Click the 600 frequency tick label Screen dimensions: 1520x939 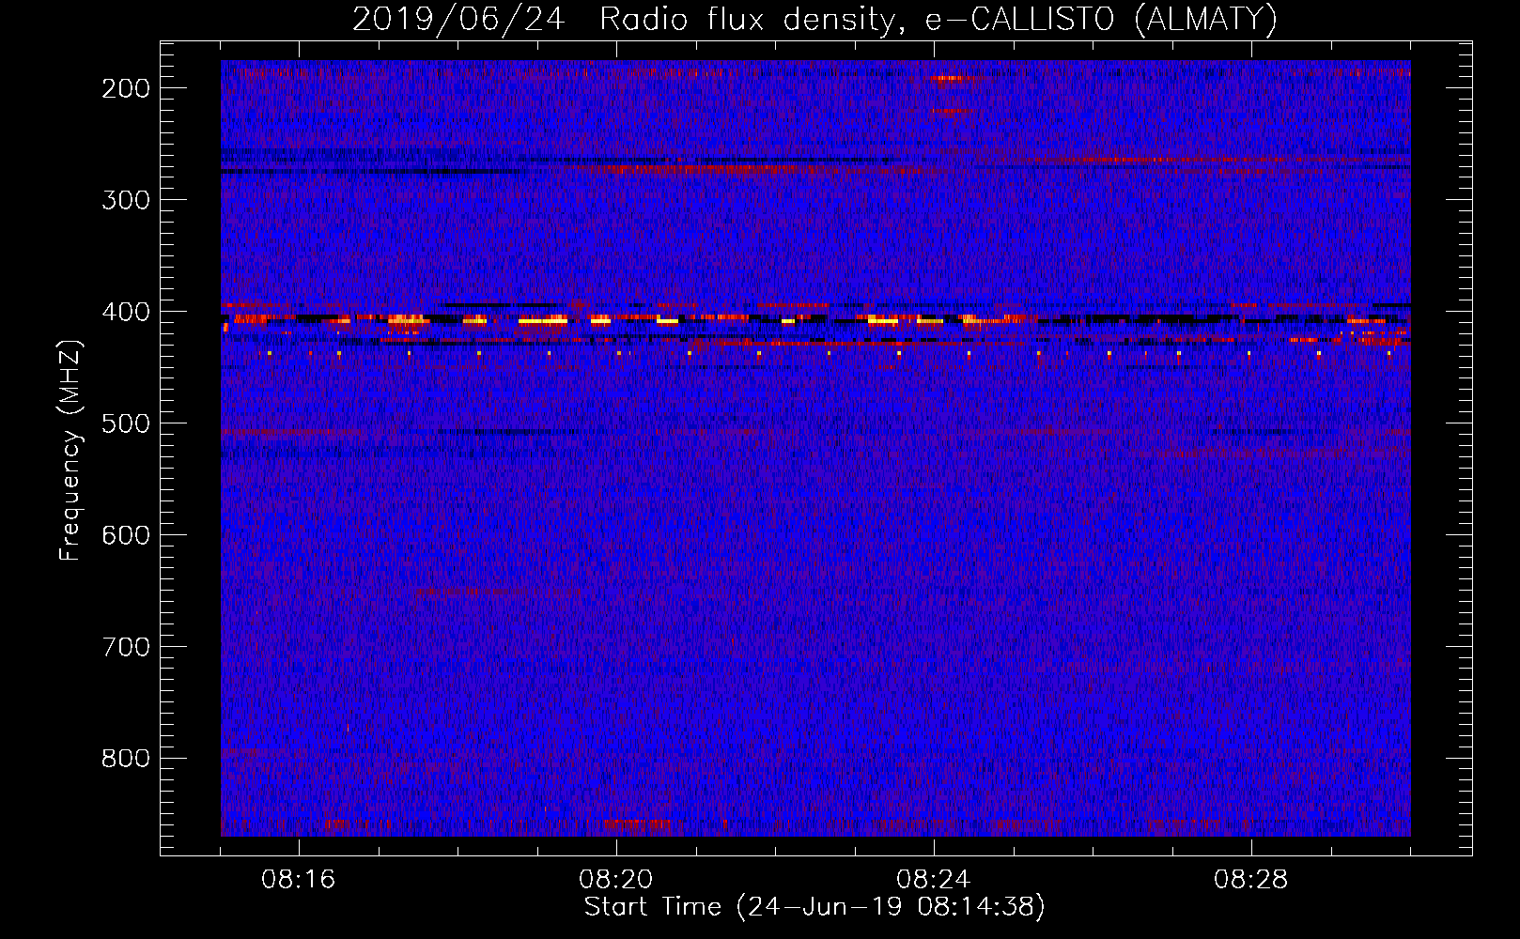pyautogui.click(x=126, y=535)
